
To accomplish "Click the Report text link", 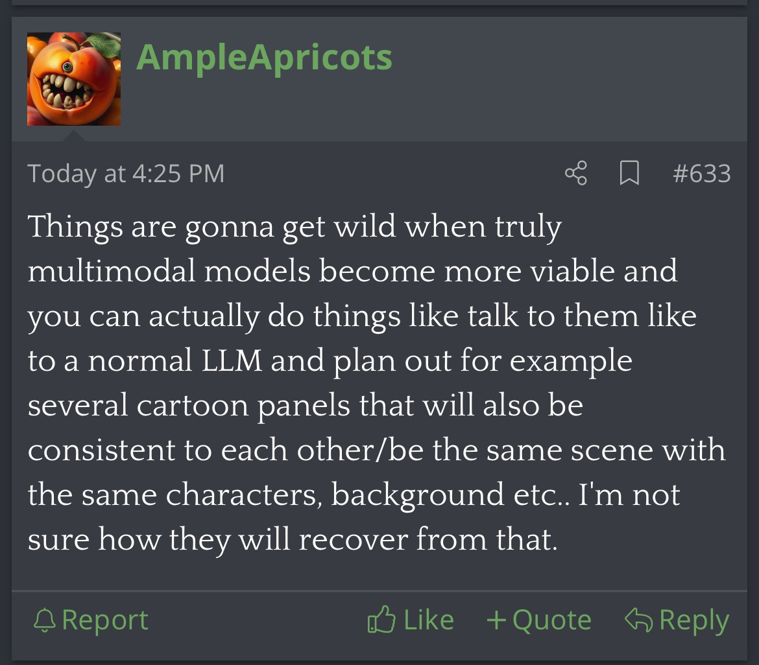I will pos(105,620).
